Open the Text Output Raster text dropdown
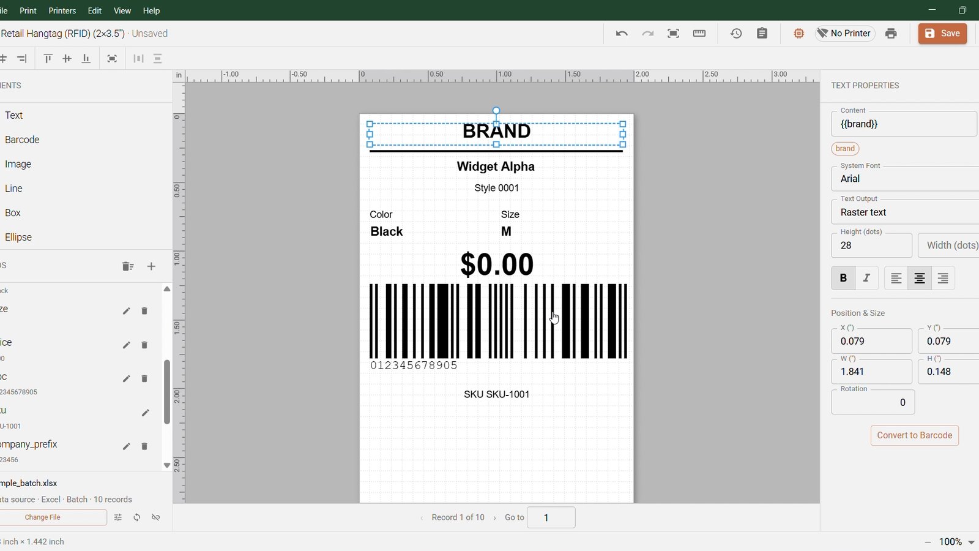Viewport: 979px width, 551px height. 905,212
